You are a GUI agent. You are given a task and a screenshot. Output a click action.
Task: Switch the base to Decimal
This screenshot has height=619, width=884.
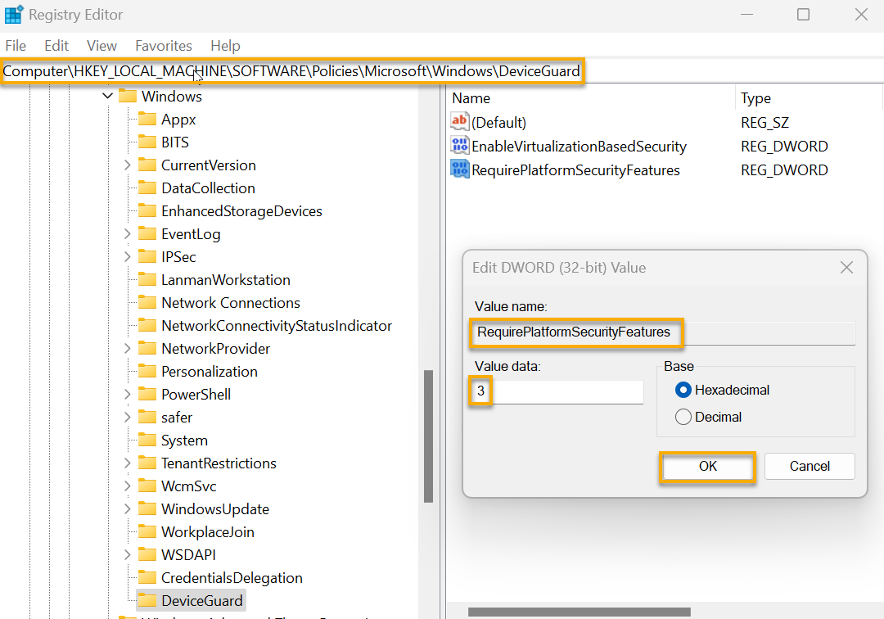coord(684,417)
